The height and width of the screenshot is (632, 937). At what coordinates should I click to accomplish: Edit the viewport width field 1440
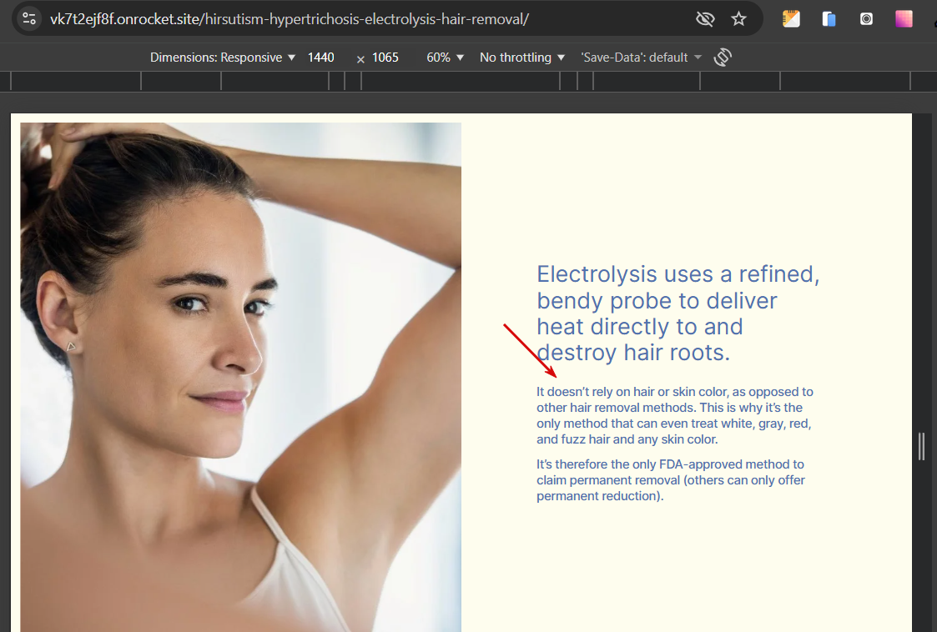pos(321,58)
